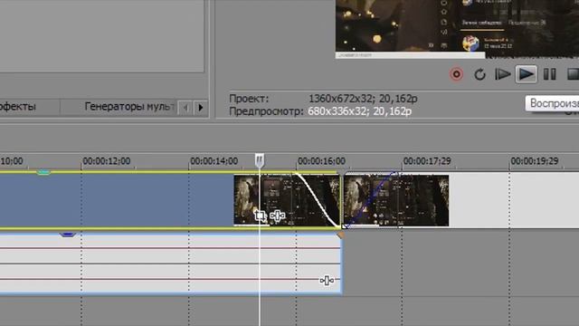The height and width of the screenshot is (326, 579).
Task: Click the red Record button
Action: pyautogui.click(x=456, y=74)
